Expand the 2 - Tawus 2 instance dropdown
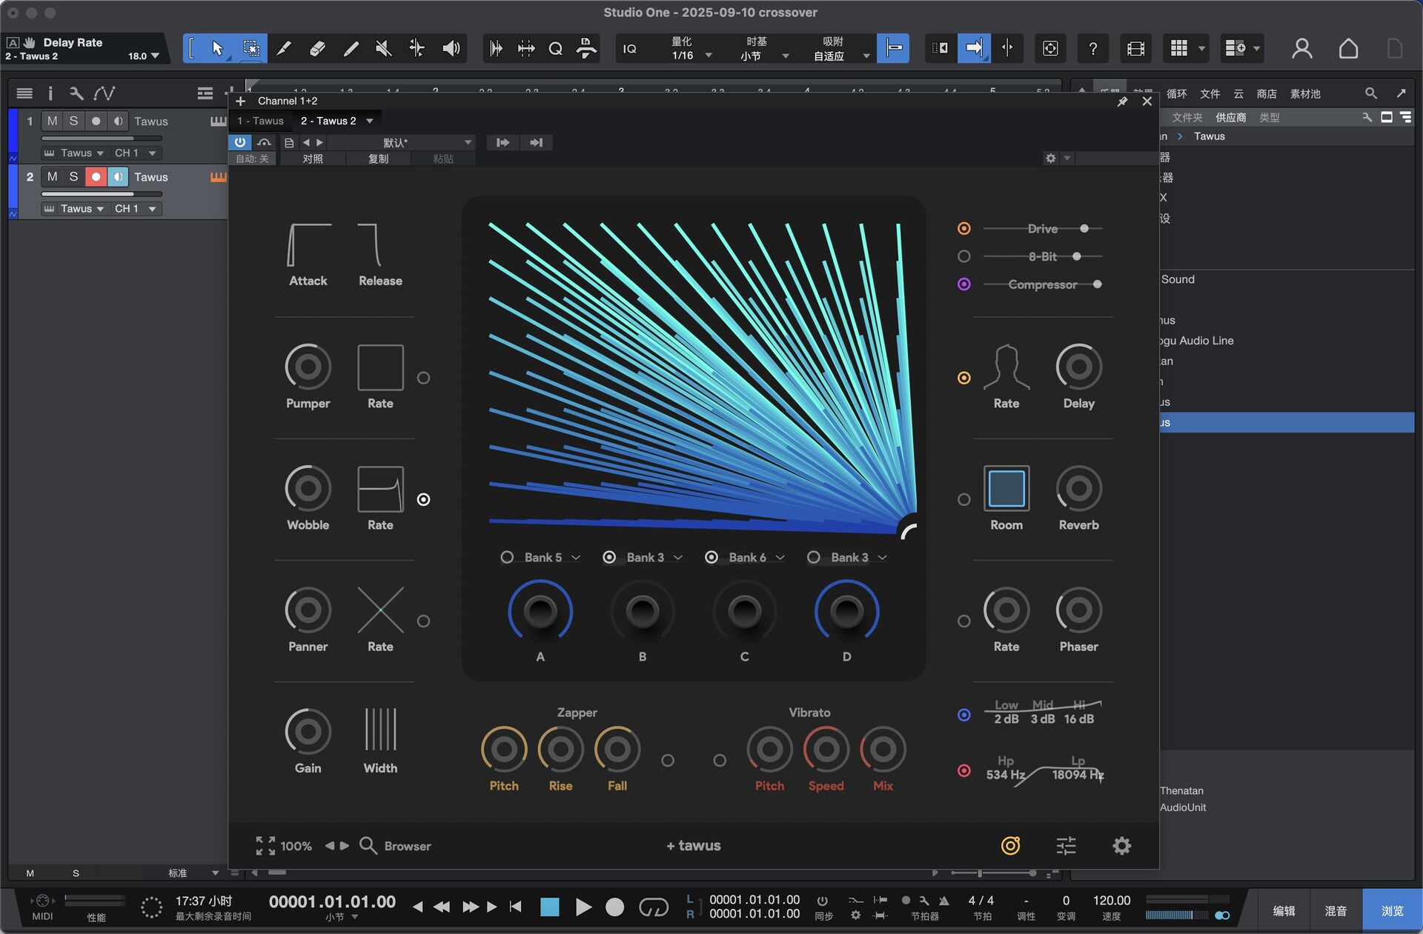The height and width of the screenshot is (934, 1423). tap(369, 121)
